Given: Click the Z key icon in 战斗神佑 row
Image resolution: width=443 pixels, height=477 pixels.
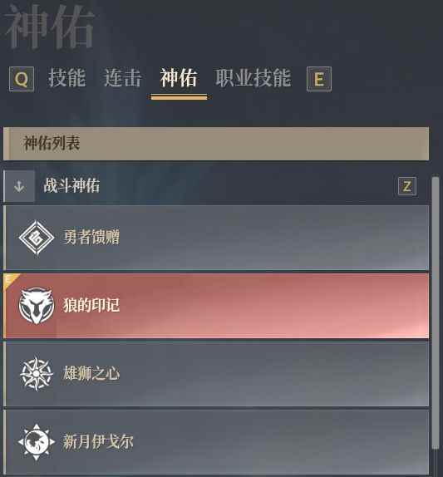Looking at the screenshot, I should [x=407, y=186].
